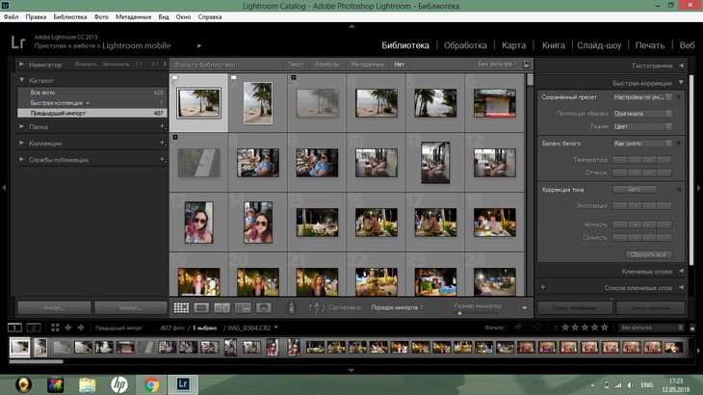
Task: Add collection with plus next to Коллекции
Action: coord(163,143)
